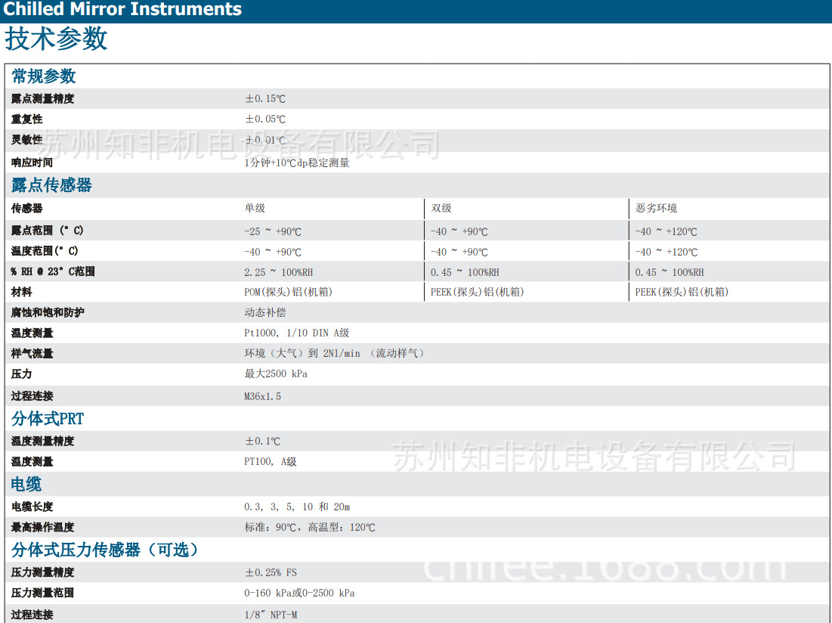
Task: Click the 重复性 row label
Action: 26,119
